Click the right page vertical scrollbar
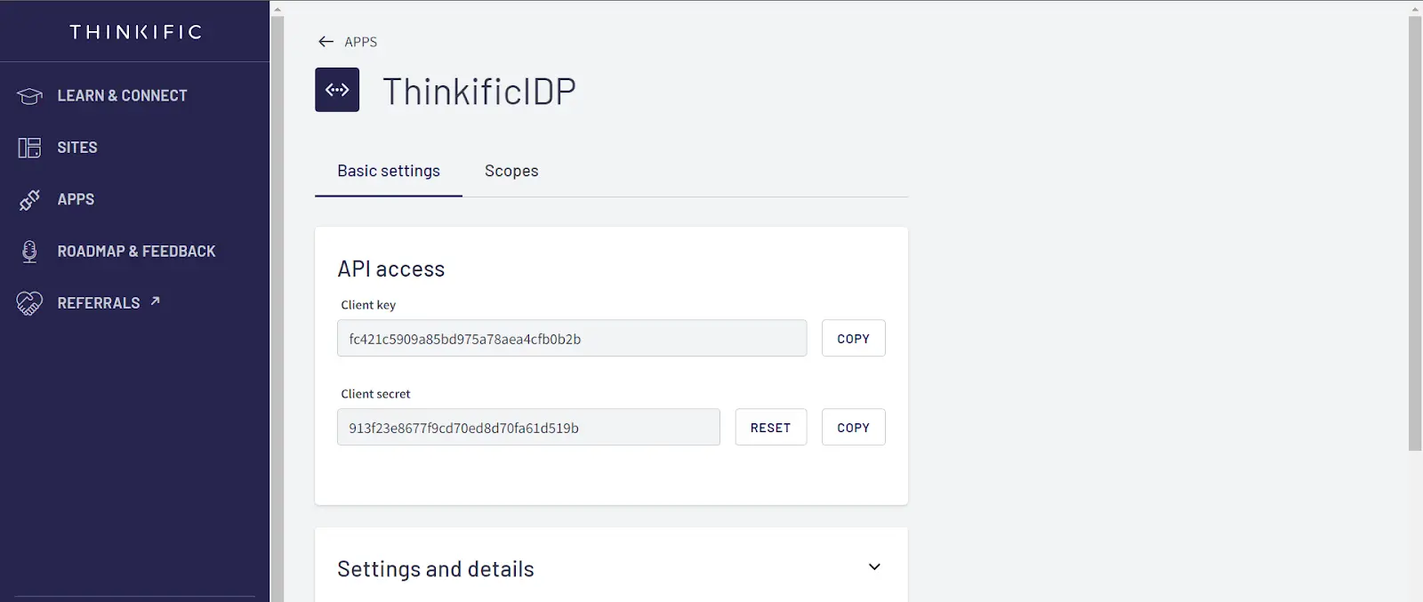Screen dimensions: 1423x602 [x=1415, y=233]
